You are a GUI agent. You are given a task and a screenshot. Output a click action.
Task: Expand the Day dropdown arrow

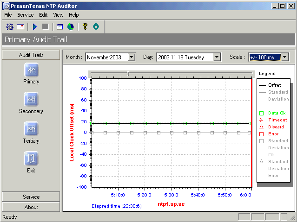point(217,57)
